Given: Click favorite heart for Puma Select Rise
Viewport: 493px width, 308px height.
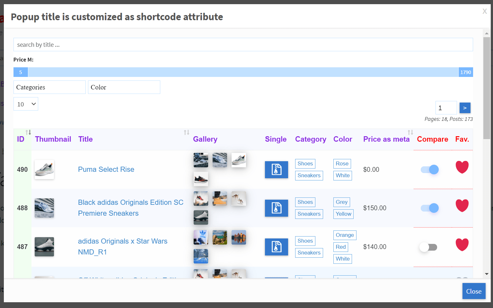Looking at the screenshot, I should pos(462,167).
